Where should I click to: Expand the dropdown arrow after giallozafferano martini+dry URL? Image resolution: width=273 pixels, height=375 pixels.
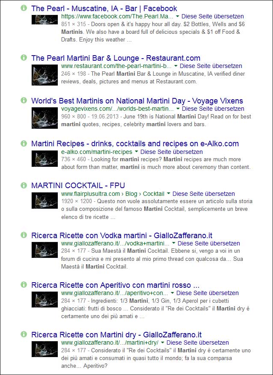pos(163,343)
